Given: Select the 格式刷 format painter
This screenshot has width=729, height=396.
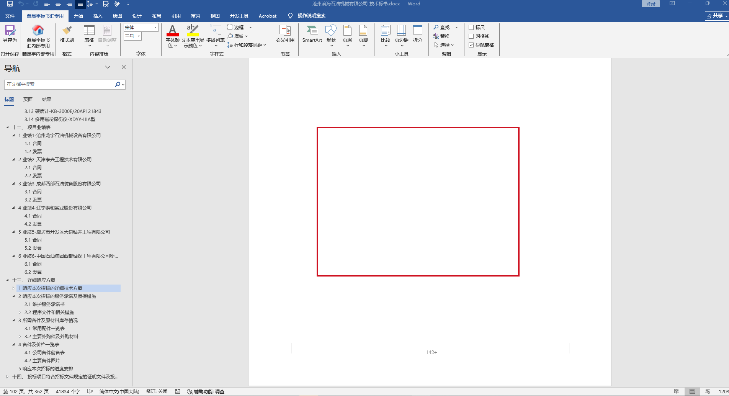Looking at the screenshot, I should [67, 34].
